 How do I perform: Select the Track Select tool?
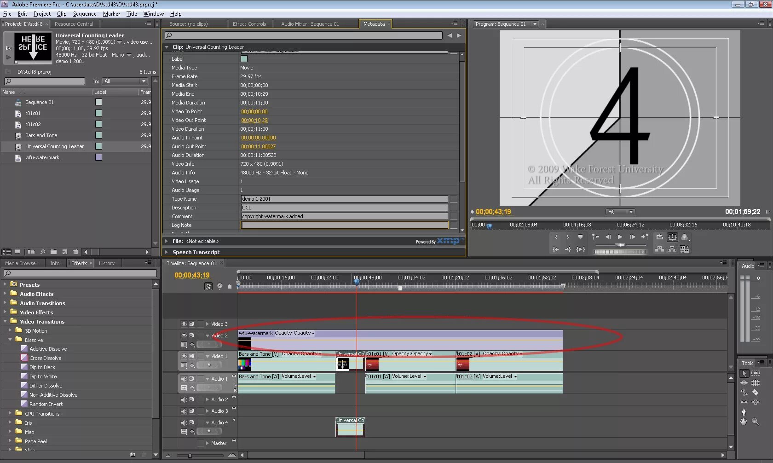pyautogui.click(x=756, y=373)
